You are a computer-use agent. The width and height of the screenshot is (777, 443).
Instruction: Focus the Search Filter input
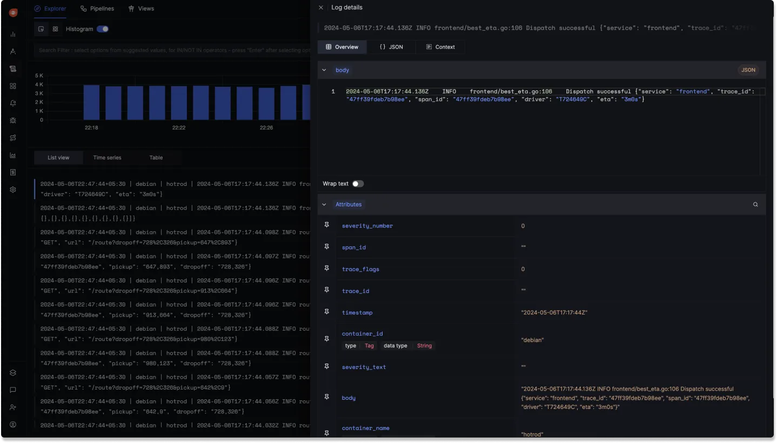pyautogui.click(x=173, y=50)
